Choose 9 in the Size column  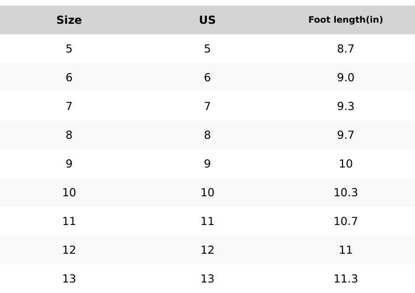click(x=69, y=164)
